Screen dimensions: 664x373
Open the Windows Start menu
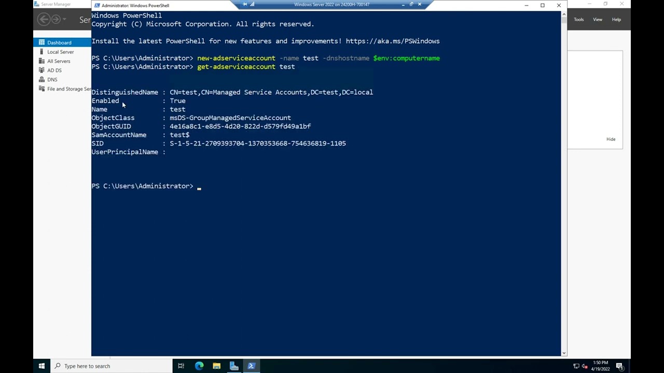41,366
